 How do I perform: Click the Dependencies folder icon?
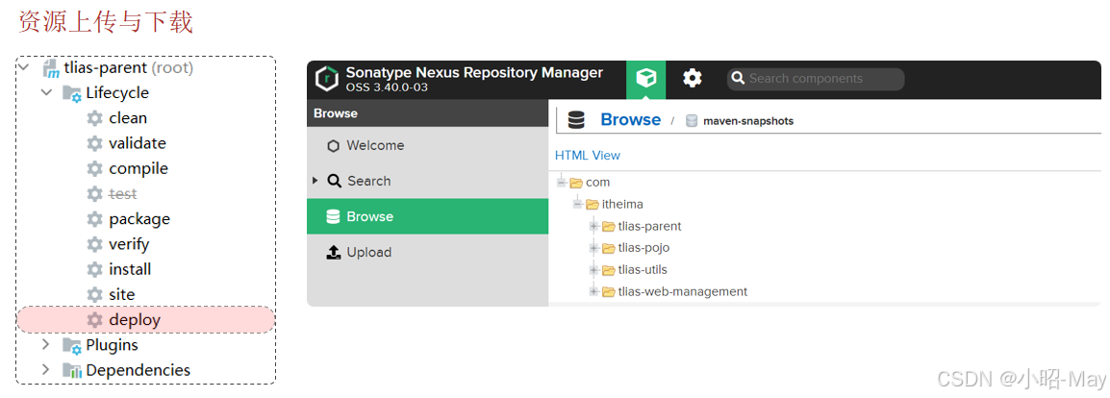tap(71, 370)
